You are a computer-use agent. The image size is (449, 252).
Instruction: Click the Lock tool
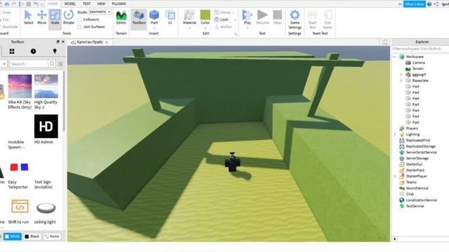(221, 20)
